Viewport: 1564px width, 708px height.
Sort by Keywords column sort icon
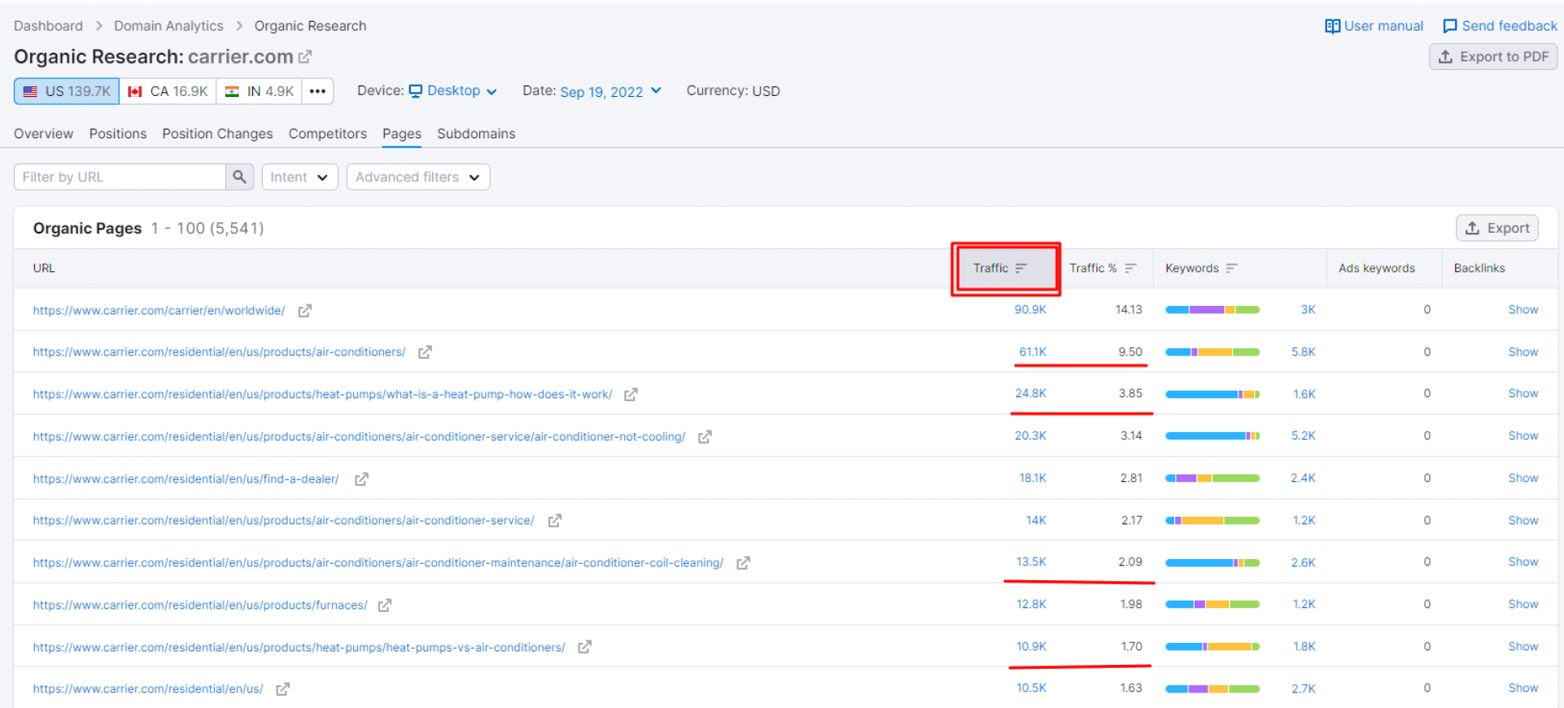point(1231,268)
